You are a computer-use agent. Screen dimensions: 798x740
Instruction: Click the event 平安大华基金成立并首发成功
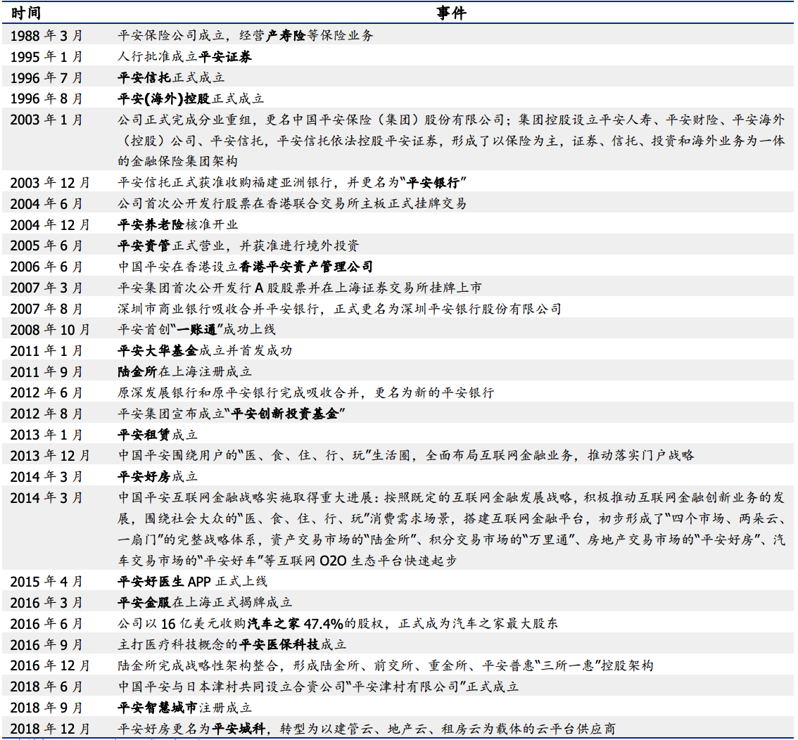tap(205, 351)
